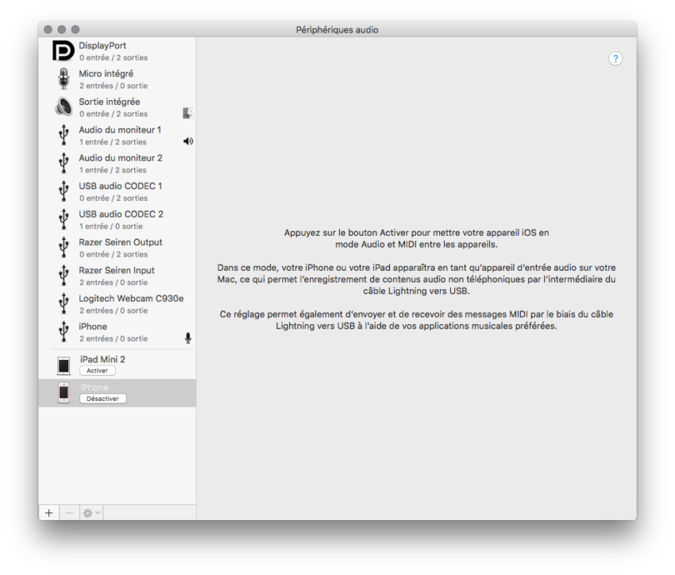Click the DisplayPort device icon
Viewport: 675px width, 575px height.
pos(64,51)
